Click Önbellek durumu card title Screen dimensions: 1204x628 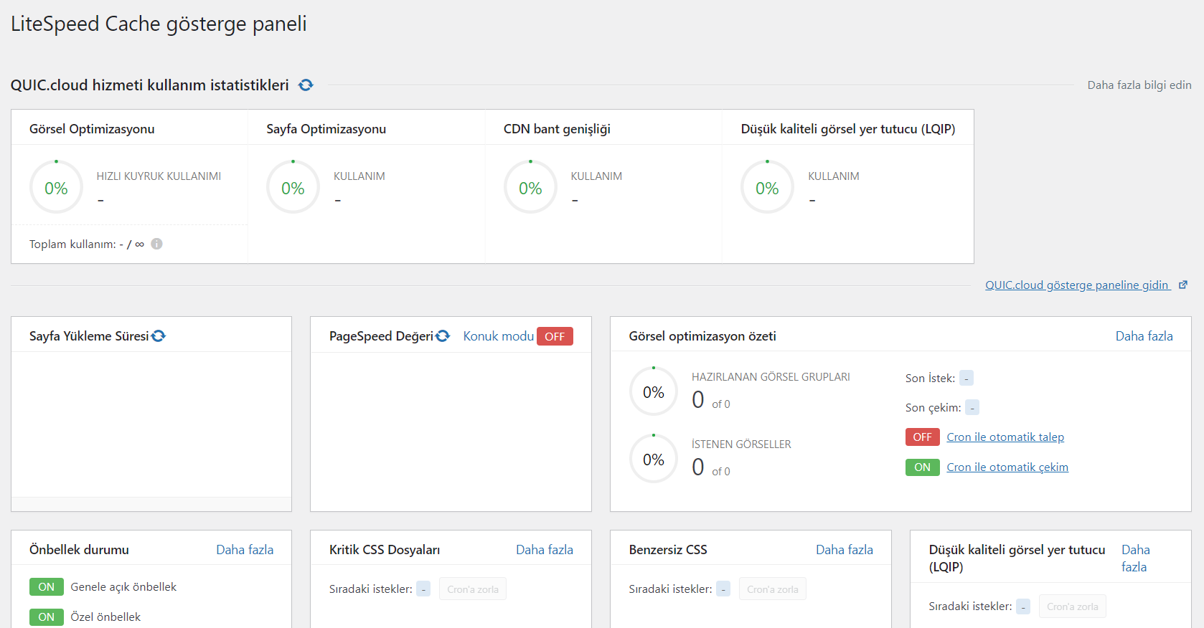[x=79, y=550]
